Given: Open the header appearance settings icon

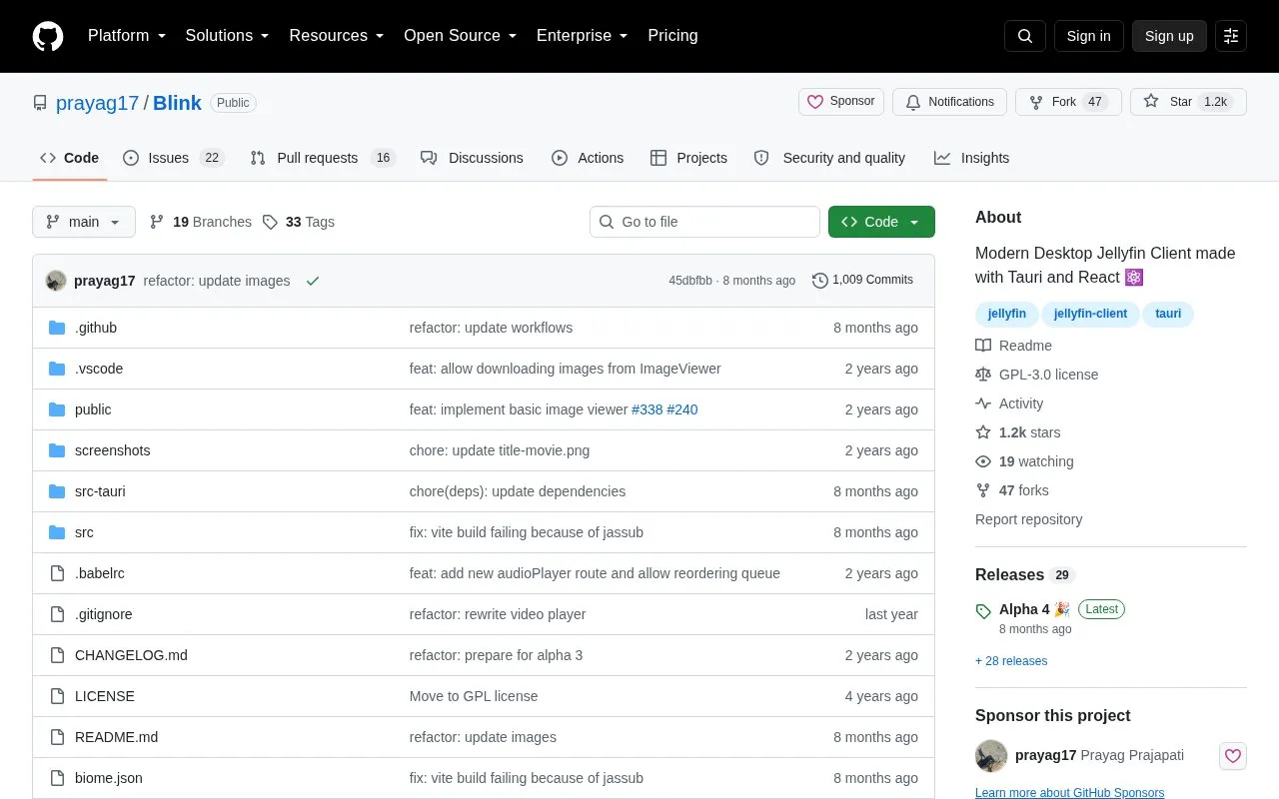Looking at the screenshot, I should pyautogui.click(x=1231, y=36).
